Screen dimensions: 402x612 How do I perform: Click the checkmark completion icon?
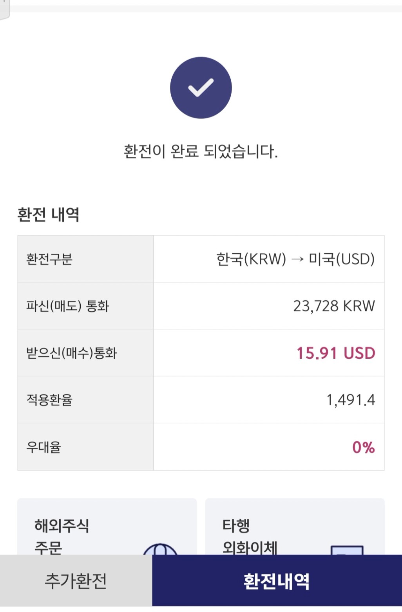coord(201,88)
